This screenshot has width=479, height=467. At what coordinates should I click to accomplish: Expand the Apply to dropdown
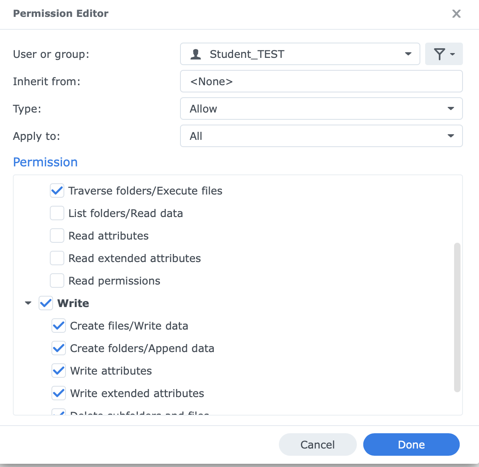(321, 136)
